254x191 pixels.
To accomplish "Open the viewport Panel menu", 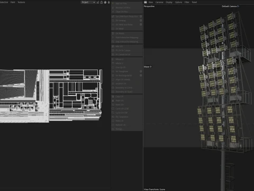I will [194, 2].
